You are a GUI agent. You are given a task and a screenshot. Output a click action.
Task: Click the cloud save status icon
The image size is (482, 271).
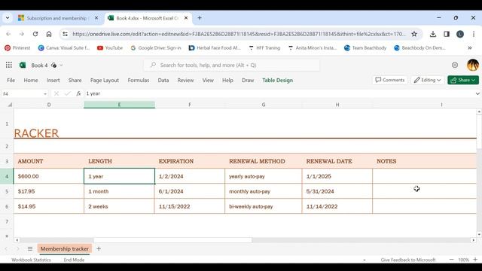53,65
